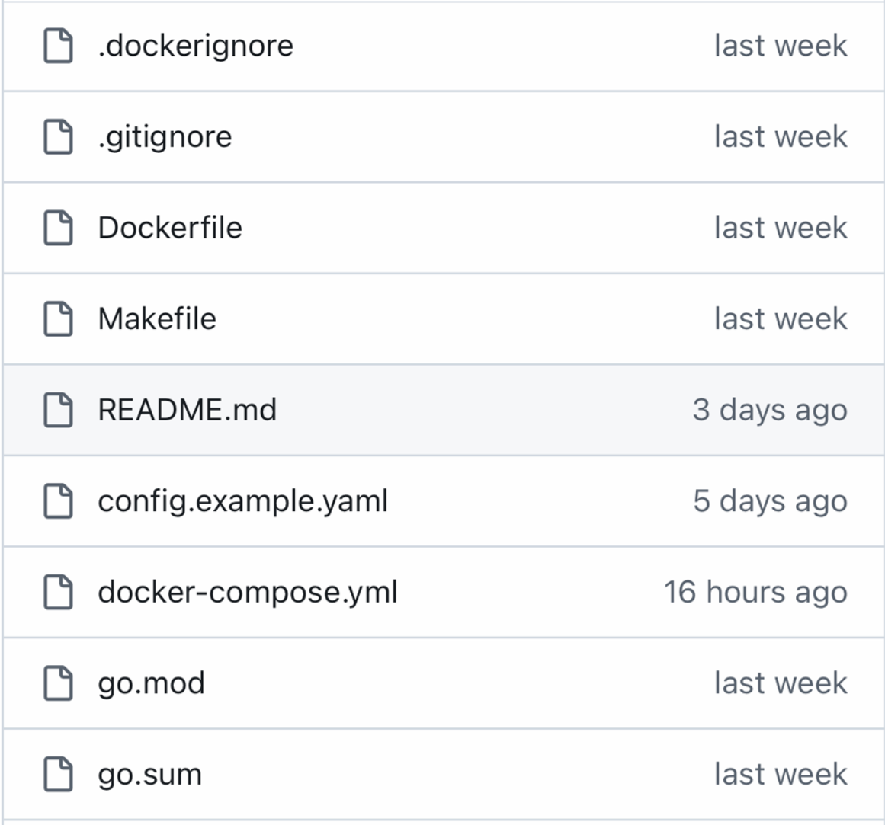Screen dimensions: 885x825
Task: View the Dockerfile contents
Action: tap(170, 228)
